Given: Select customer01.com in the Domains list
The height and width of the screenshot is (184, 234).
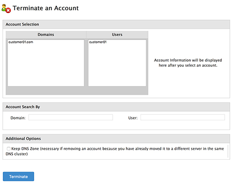Looking at the screenshot, I should (x=21, y=42).
